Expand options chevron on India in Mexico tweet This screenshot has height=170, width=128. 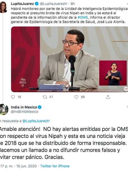[127, 107]
